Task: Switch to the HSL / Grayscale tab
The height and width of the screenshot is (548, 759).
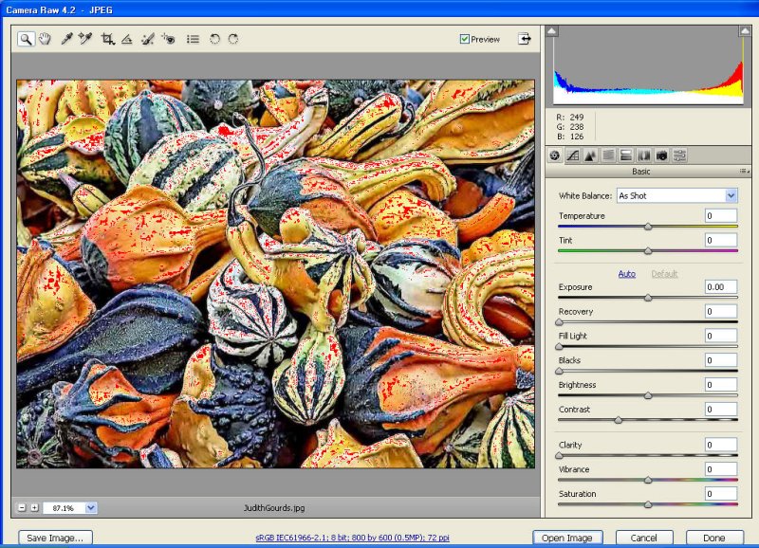Action: pyautogui.click(x=608, y=155)
